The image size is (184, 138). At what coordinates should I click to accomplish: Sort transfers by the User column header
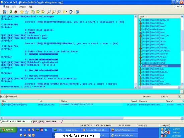click(x=4, y=101)
